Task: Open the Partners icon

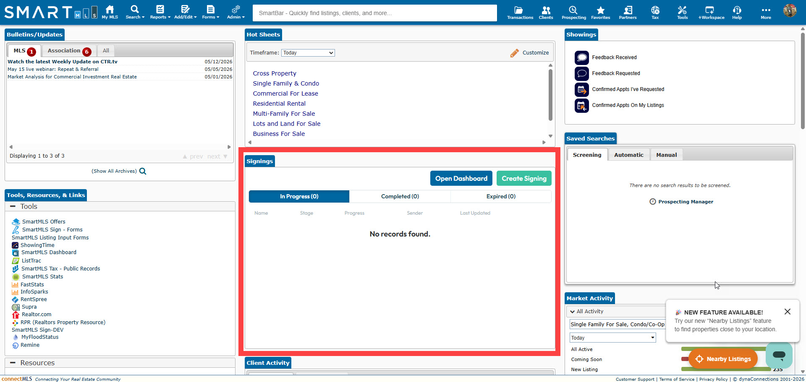Action: [628, 12]
